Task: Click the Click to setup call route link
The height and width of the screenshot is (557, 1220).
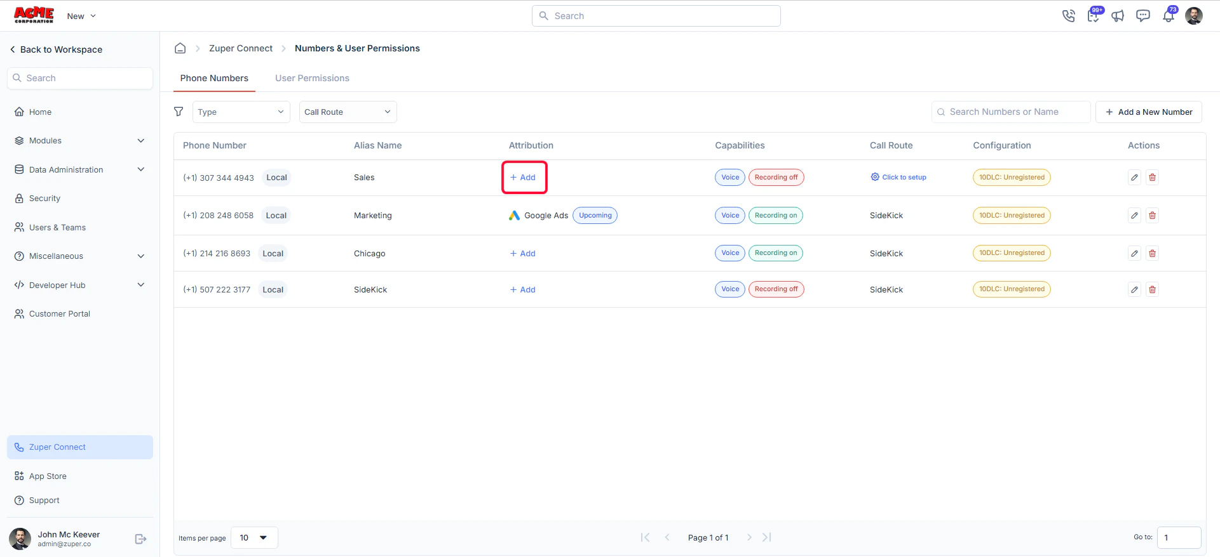Action: (898, 178)
